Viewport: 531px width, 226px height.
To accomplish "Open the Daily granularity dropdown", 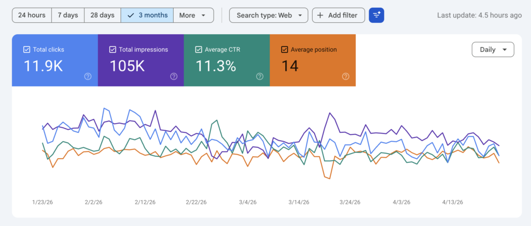I will tap(493, 50).
